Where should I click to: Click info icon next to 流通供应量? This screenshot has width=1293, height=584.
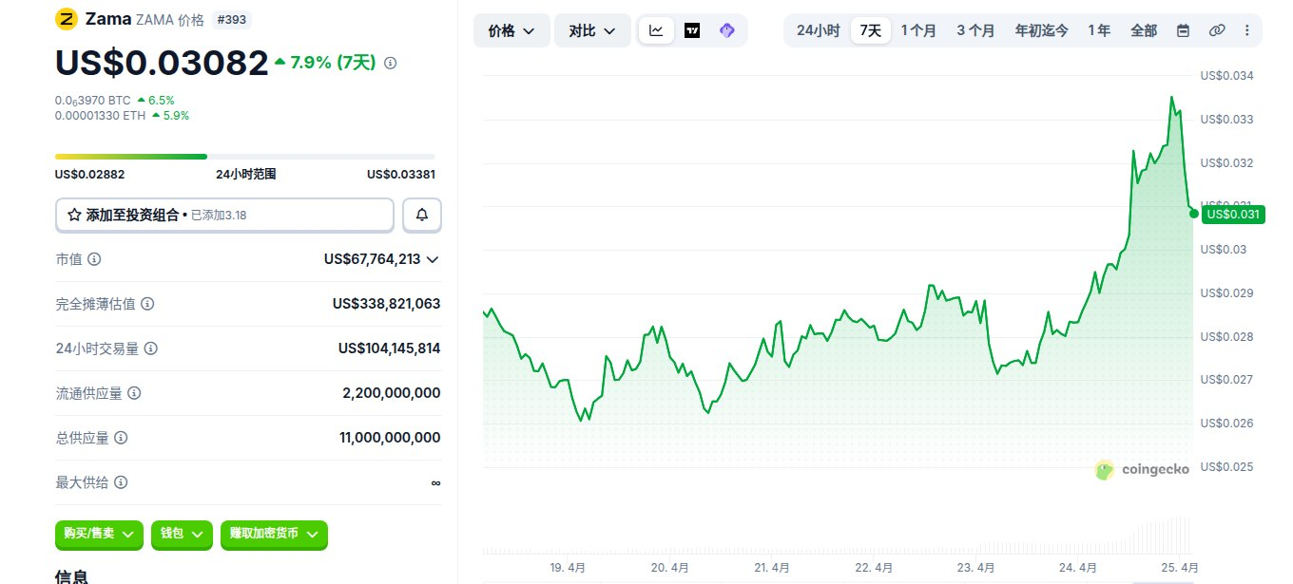tap(134, 393)
